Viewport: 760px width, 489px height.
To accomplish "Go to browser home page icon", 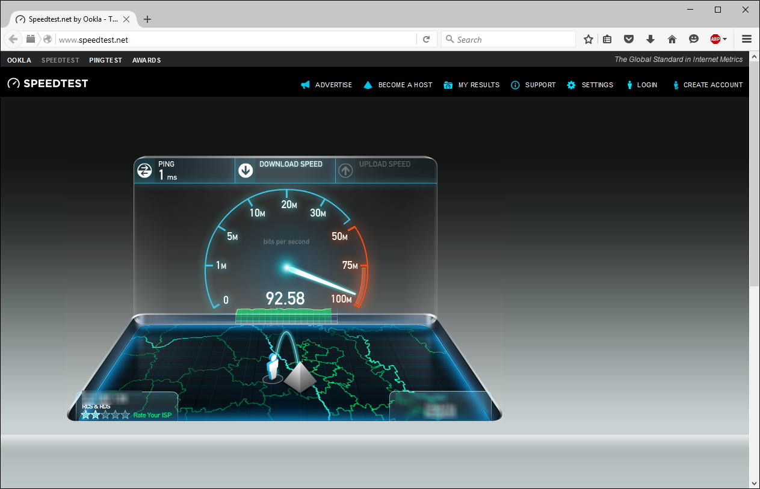I will (672, 39).
